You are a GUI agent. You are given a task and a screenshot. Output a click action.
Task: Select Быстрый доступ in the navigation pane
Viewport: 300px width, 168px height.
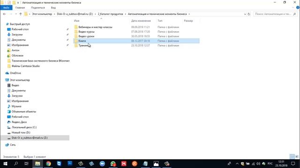[x=20, y=24]
